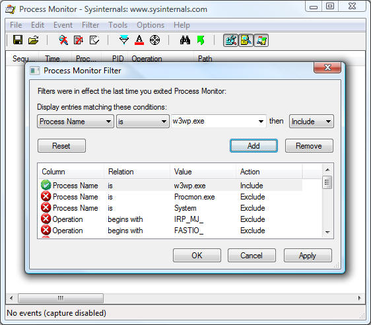The image size is (371, 325).
Task: Select the 'IRP_MJ_' value cell
Action: tap(189, 219)
